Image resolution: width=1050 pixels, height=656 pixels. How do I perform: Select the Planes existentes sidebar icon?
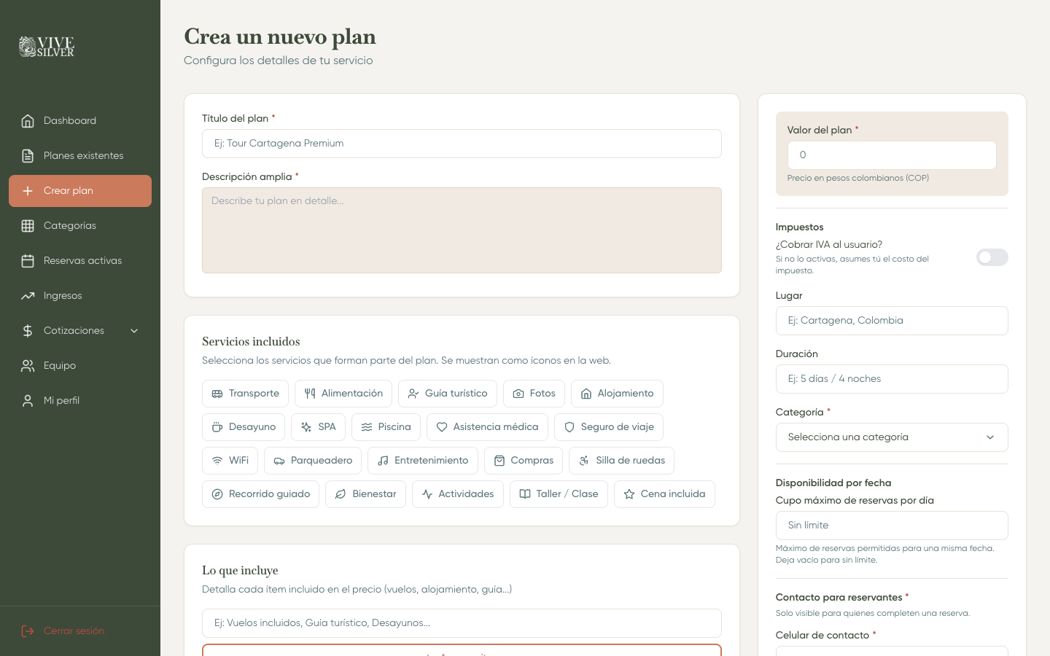[x=27, y=155]
